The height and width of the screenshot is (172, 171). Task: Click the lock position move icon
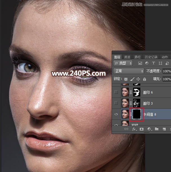pyautogui.click(x=138, y=79)
